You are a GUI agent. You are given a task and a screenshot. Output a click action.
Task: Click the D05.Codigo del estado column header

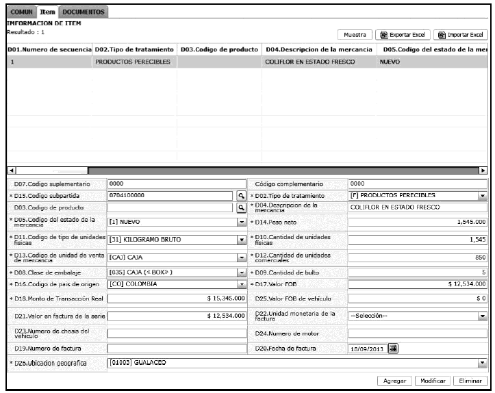point(433,49)
